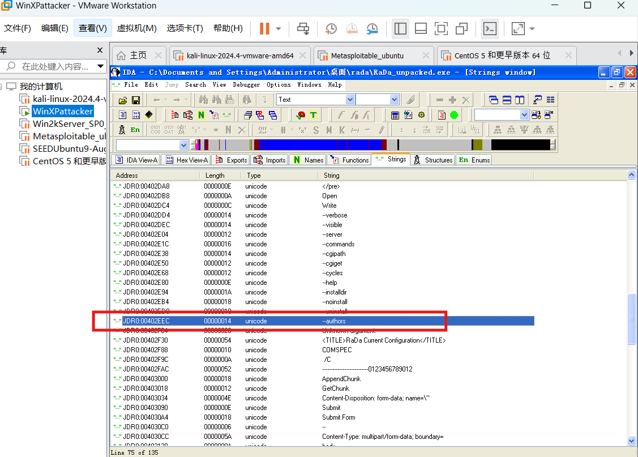The width and height of the screenshot is (638, 457).
Task: Toggle the VMware console view button
Action: point(490,28)
